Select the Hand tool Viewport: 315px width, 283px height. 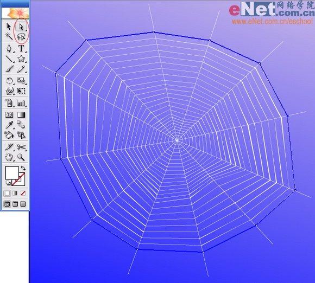coord(9,157)
